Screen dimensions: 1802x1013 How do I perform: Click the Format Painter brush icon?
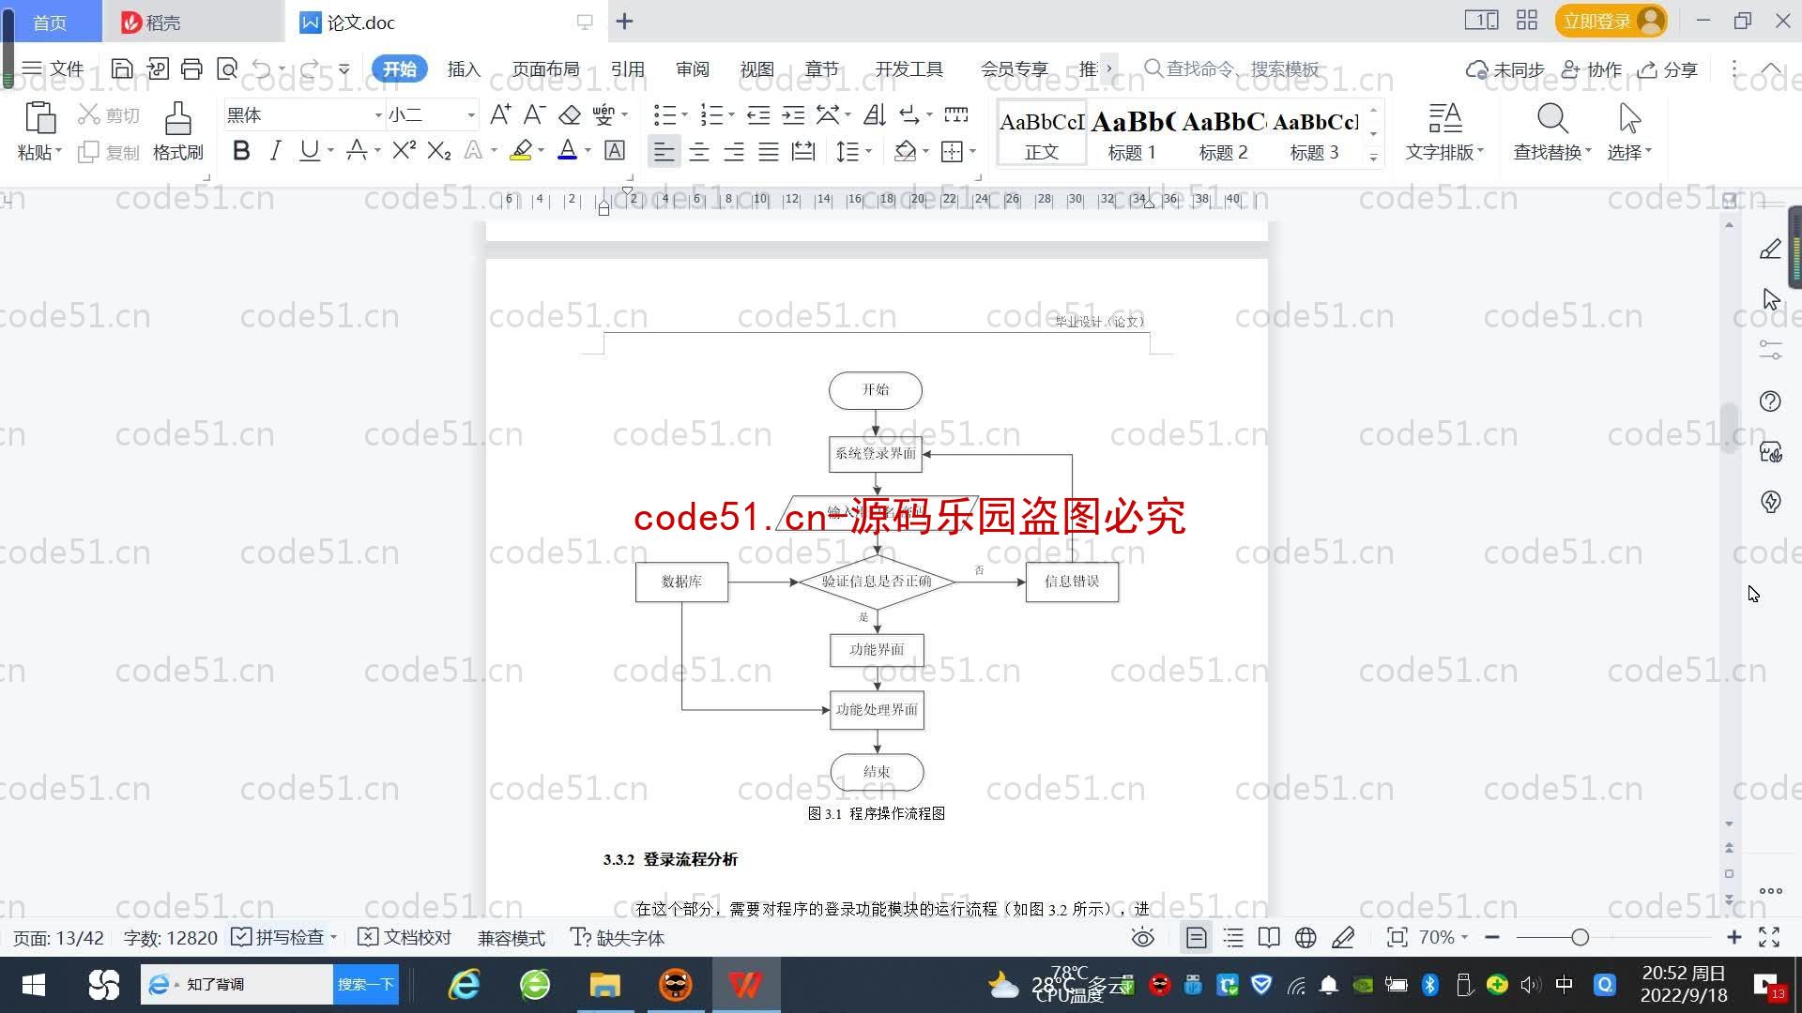(x=178, y=119)
